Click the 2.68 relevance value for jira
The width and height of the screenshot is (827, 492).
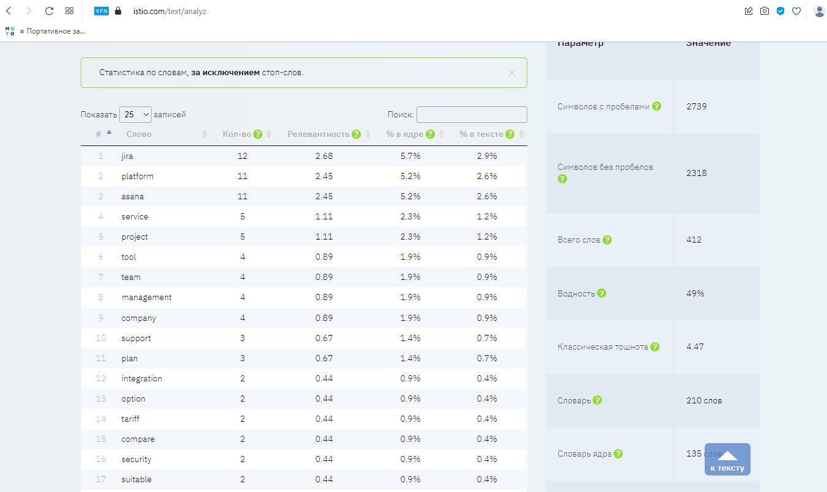tap(324, 156)
